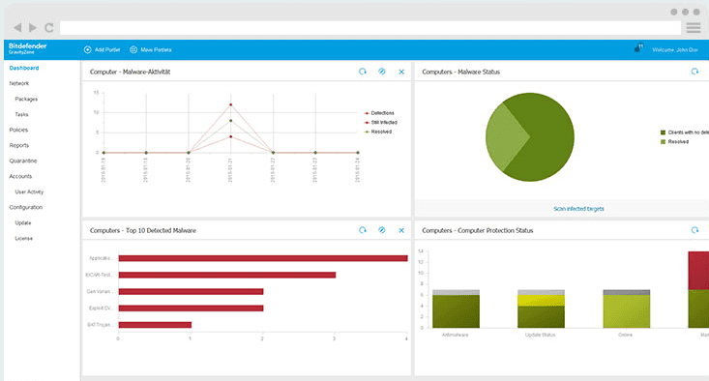Select Dashboard in the sidebar

(24, 68)
